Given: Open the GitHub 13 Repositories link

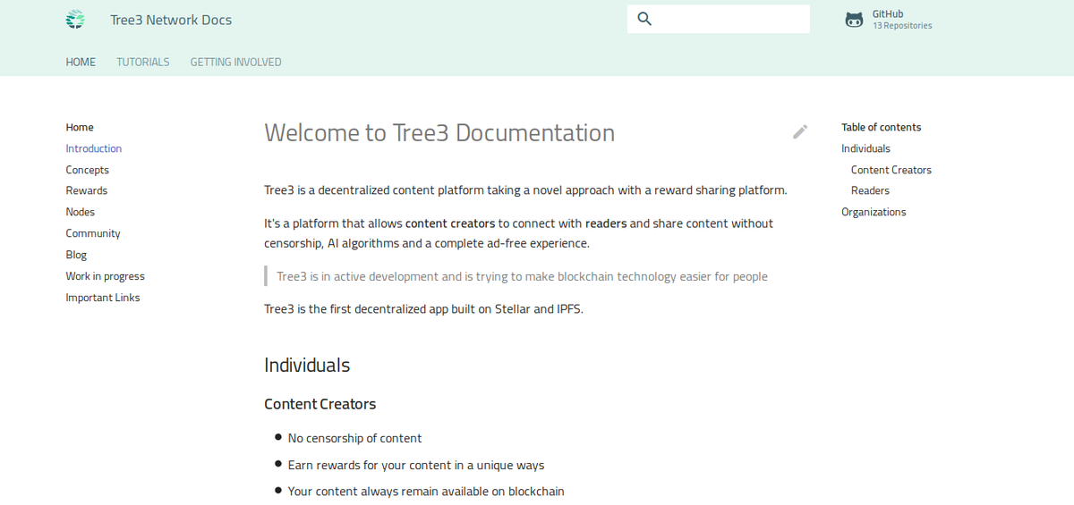Looking at the screenshot, I should pos(890,20).
